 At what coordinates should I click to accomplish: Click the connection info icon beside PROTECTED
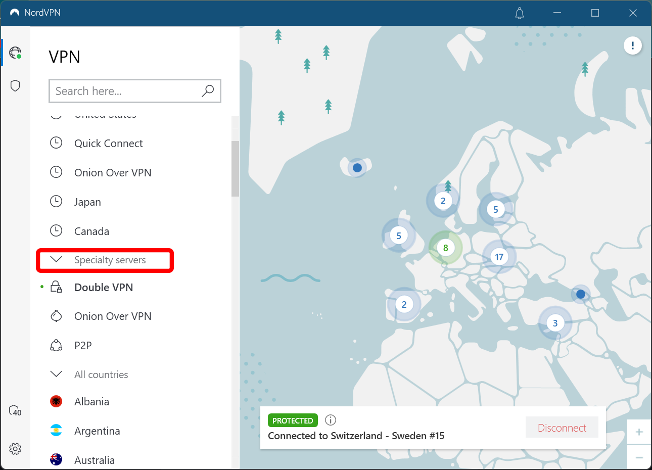pyautogui.click(x=331, y=420)
